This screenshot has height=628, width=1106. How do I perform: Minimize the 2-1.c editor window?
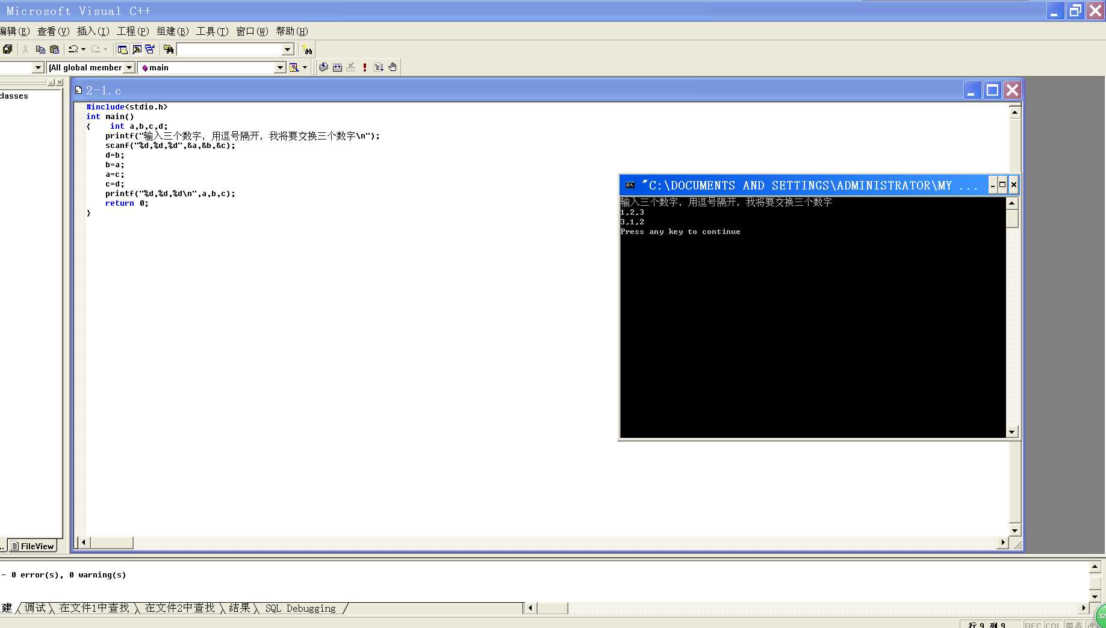click(x=972, y=91)
